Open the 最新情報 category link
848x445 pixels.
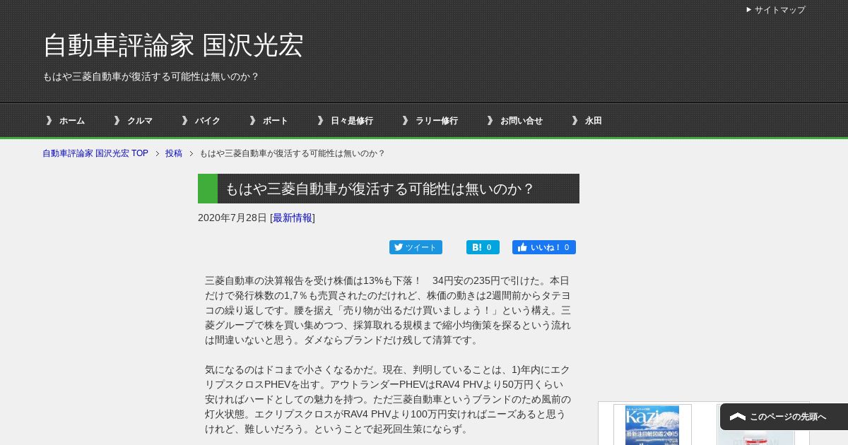tap(293, 218)
